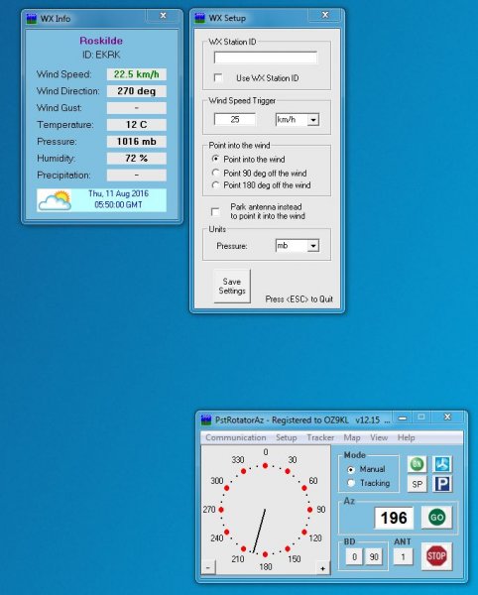478x595 pixels.
Task: Click the plus button below compass
Action: pyautogui.click(x=322, y=568)
